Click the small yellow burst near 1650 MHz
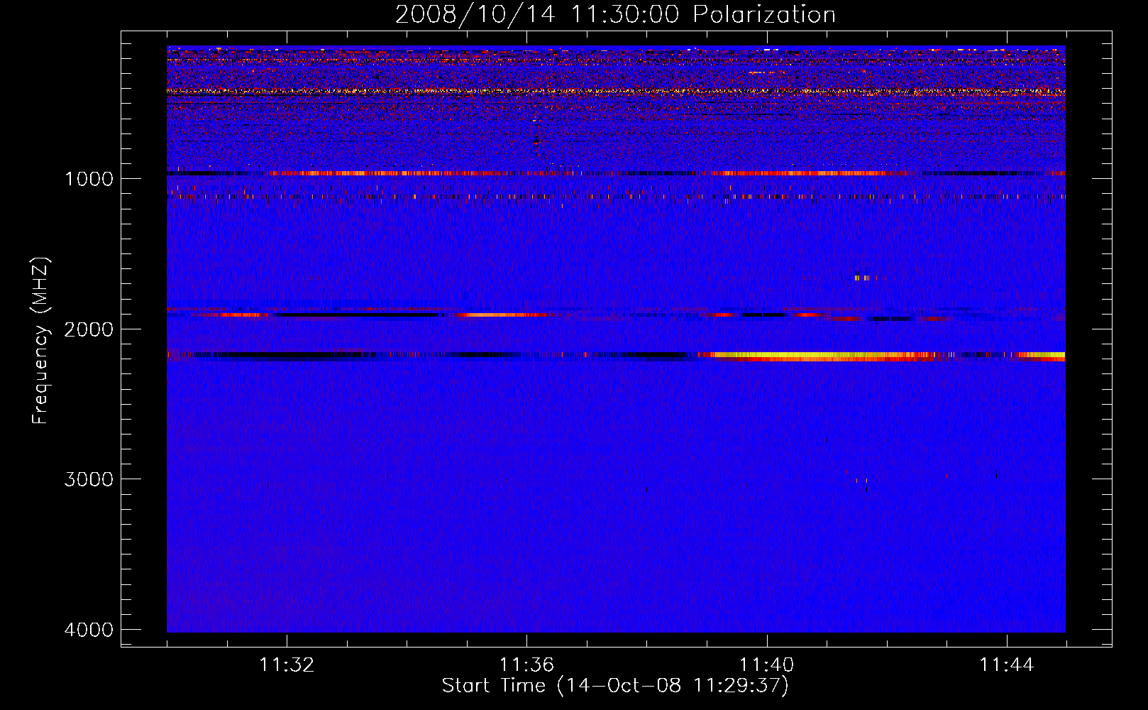 pos(861,278)
